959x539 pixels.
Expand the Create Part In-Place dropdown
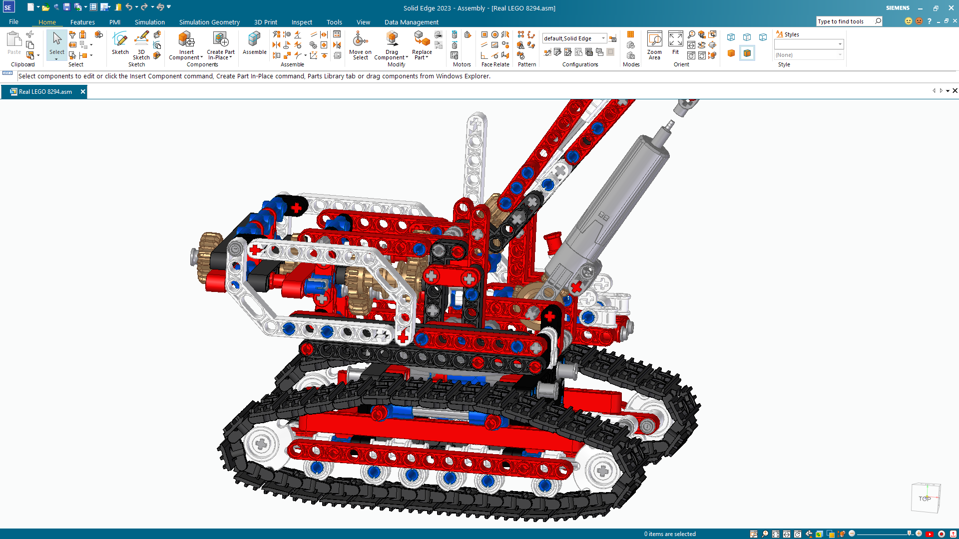(231, 57)
